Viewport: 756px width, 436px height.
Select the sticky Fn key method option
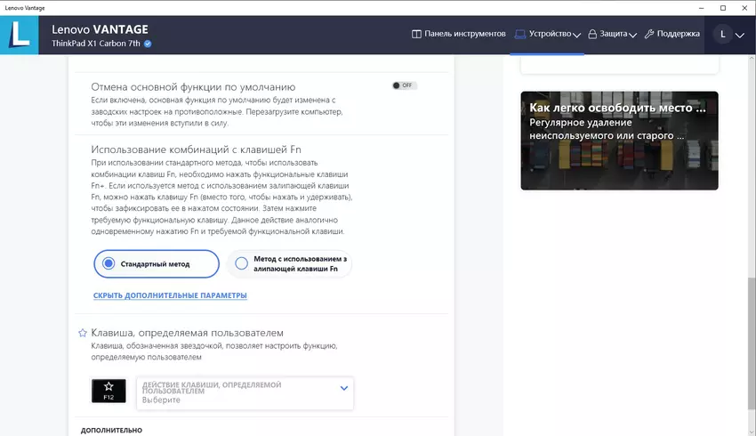coord(240,263)
